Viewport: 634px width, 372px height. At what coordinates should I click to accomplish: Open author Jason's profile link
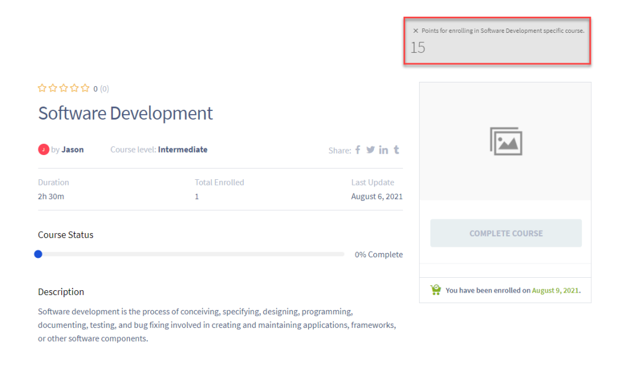[x=72, y=149]
